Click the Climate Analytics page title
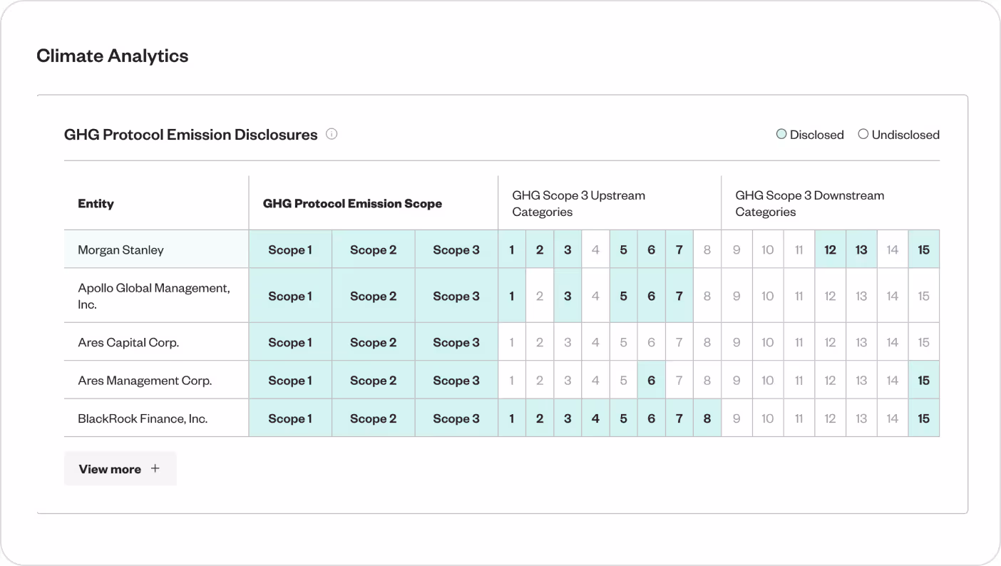The image size is (1001, 566). (113, 56)
